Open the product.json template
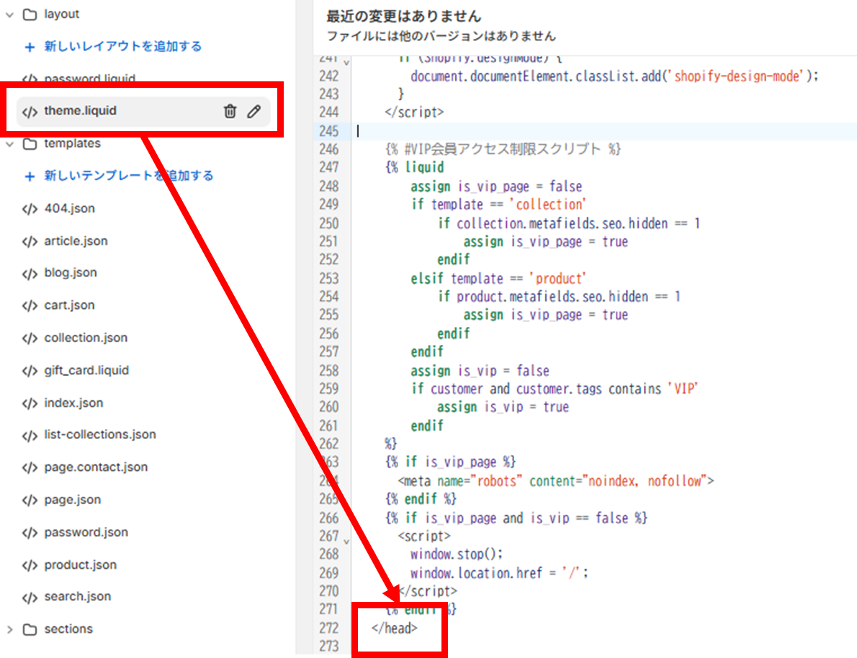The image size is (857, 658). (x=81, y=564)
